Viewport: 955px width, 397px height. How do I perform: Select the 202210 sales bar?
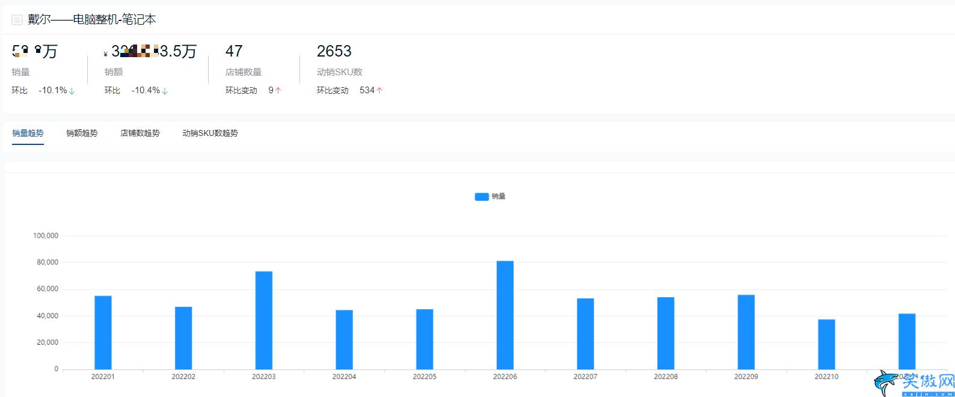point(826,345)
